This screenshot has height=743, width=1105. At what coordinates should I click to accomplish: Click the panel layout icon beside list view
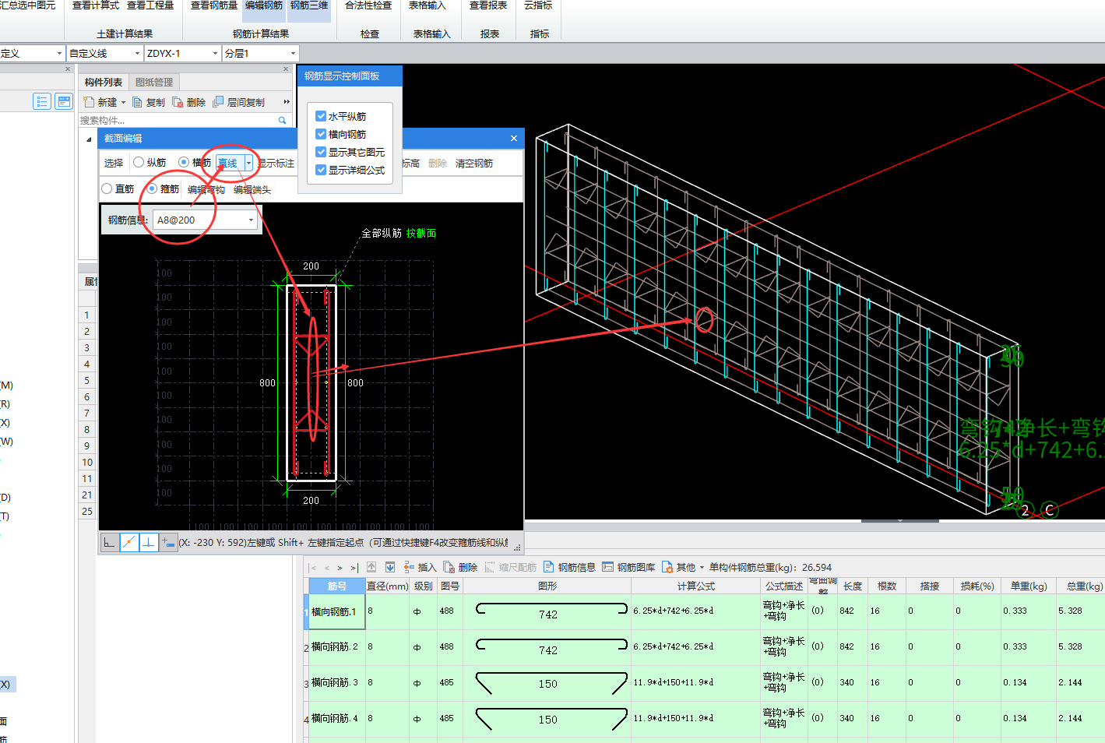pos(64,101)
